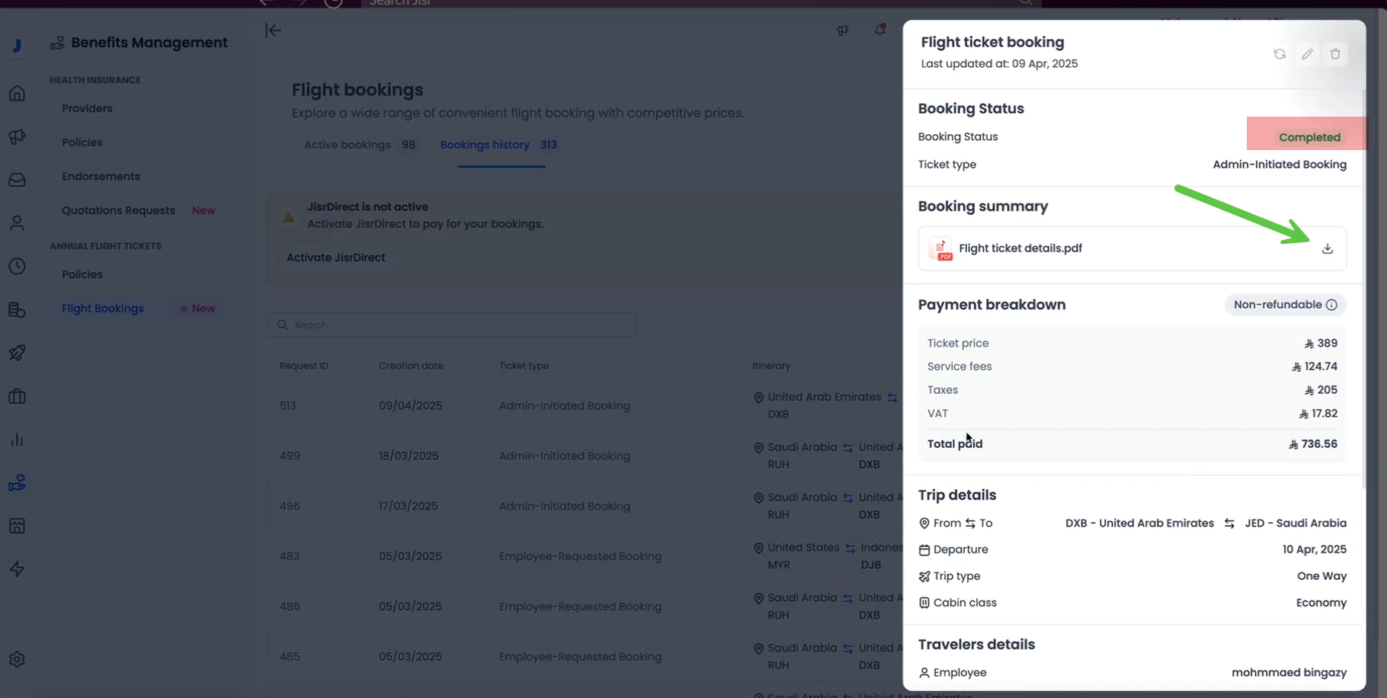The width and height of the screenshot is (1387, 698).
Task: Download the Flight ticket details PDF
Action: tap(1327, 248)
